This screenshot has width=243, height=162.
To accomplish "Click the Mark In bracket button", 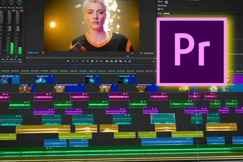I will (x=73, y=61).
